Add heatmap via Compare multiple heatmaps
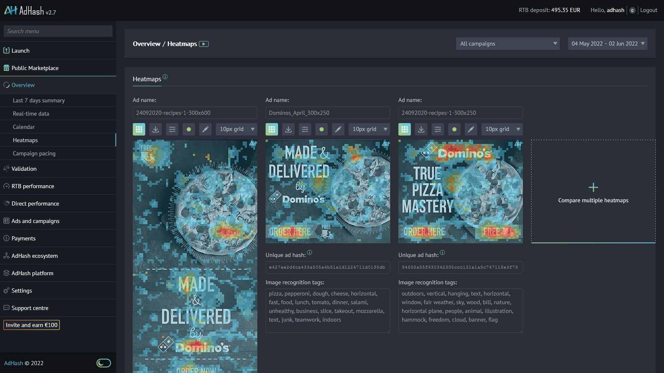The width and height of the screenshot is (664, 373). click(x=593, y=191)
